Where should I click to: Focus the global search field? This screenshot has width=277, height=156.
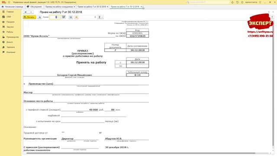click(208, 2)
